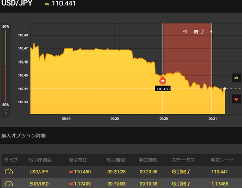Viewport: 242px width, 188px height.
Task: Click the USD/JPY pair title
Action: click(x=17, y=3)
